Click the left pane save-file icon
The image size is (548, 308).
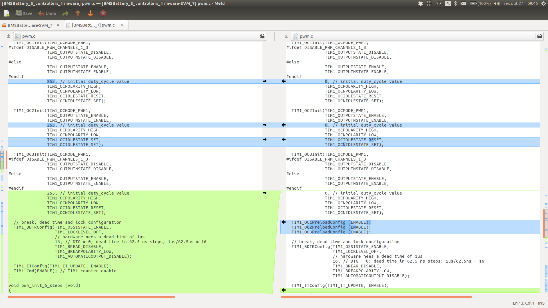pyautogui.click(x=9, y=36)
